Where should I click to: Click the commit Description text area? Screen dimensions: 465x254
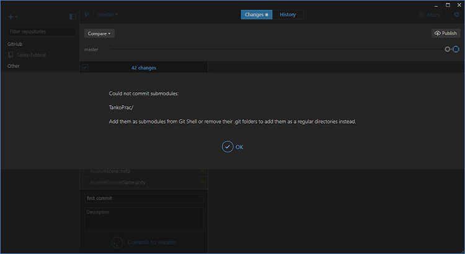click(x=144, y=219)
